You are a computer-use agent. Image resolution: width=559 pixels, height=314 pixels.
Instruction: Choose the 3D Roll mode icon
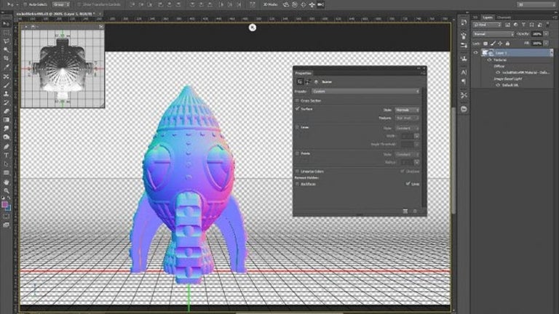(x=295, y=4)
